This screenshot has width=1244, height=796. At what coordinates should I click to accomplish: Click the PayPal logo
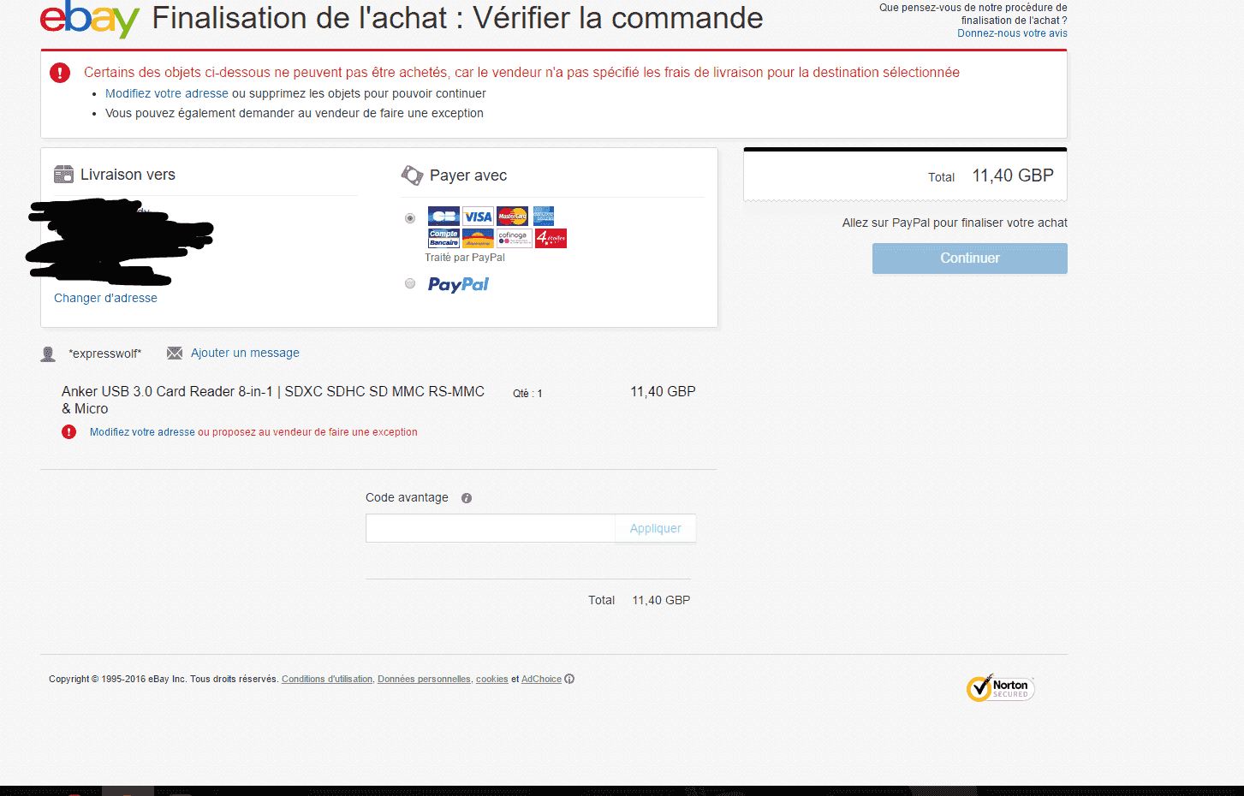pos(458,284)
